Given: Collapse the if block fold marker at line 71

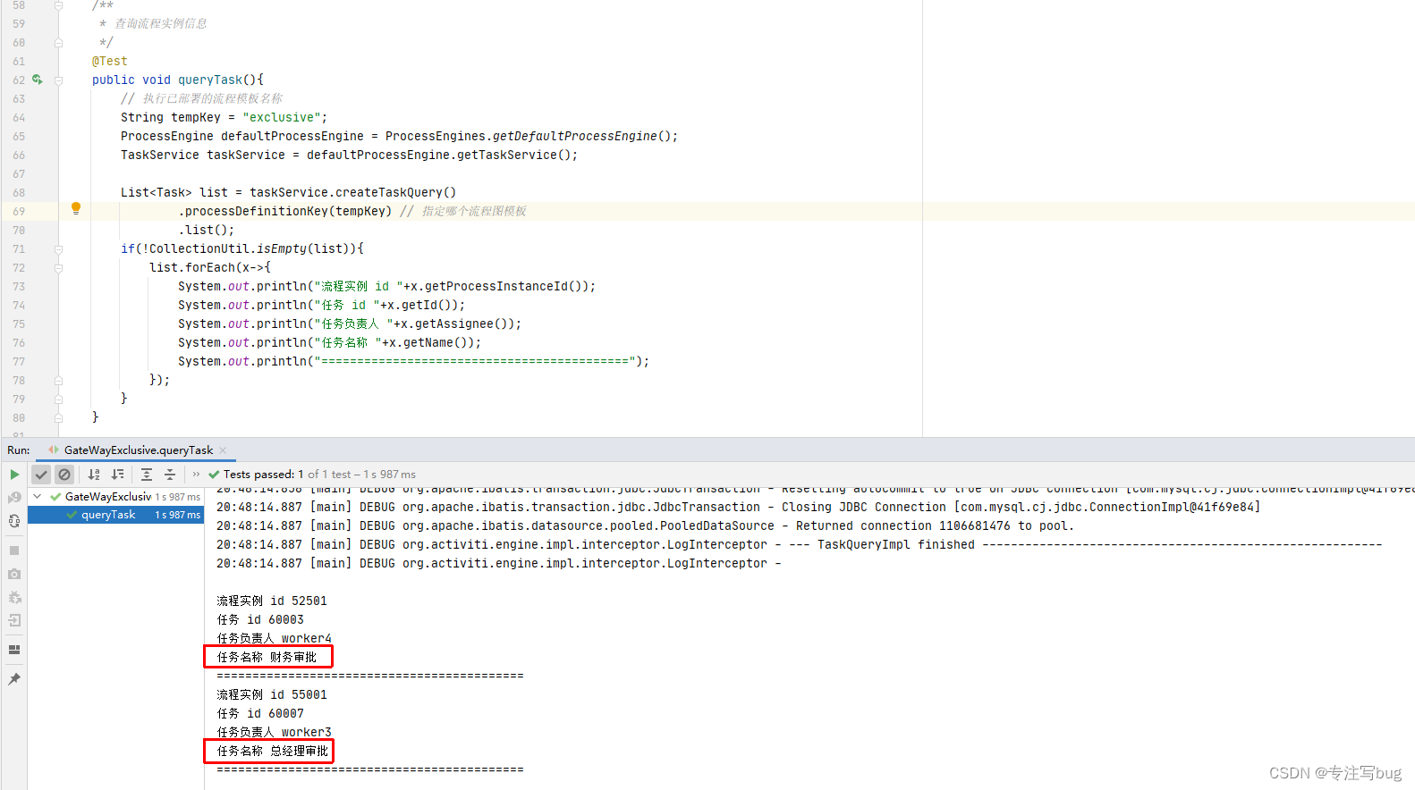Looking at the screenshot, I should [x=58, y=248].
